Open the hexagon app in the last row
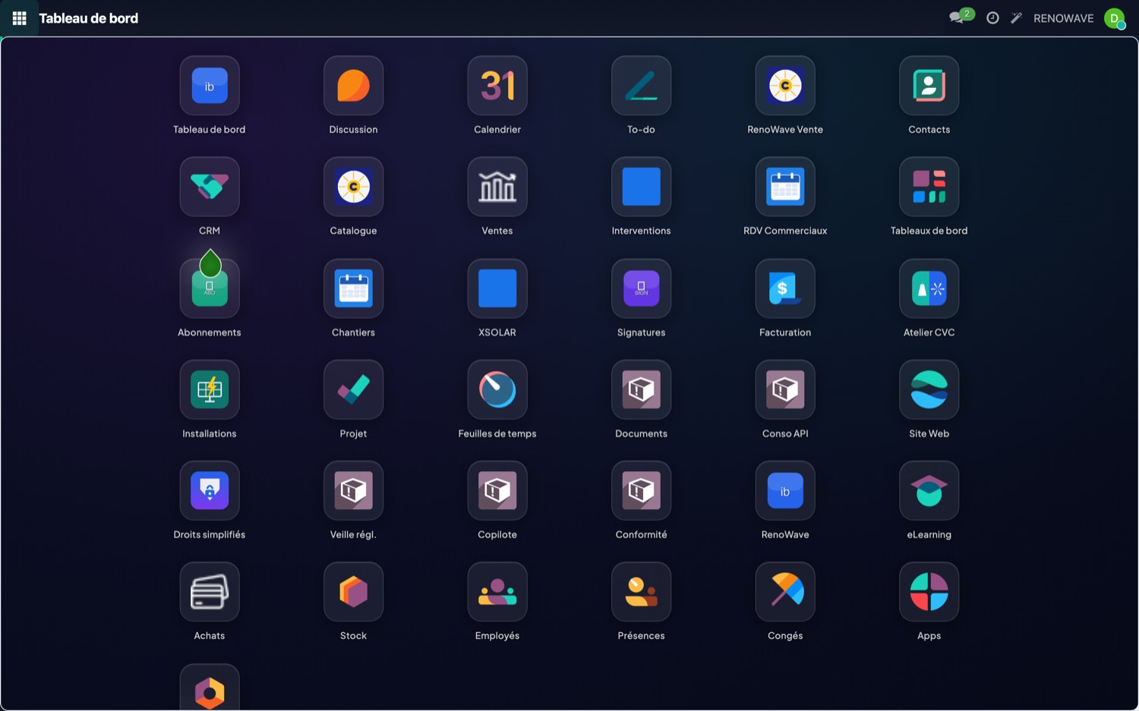 point(210,687)
